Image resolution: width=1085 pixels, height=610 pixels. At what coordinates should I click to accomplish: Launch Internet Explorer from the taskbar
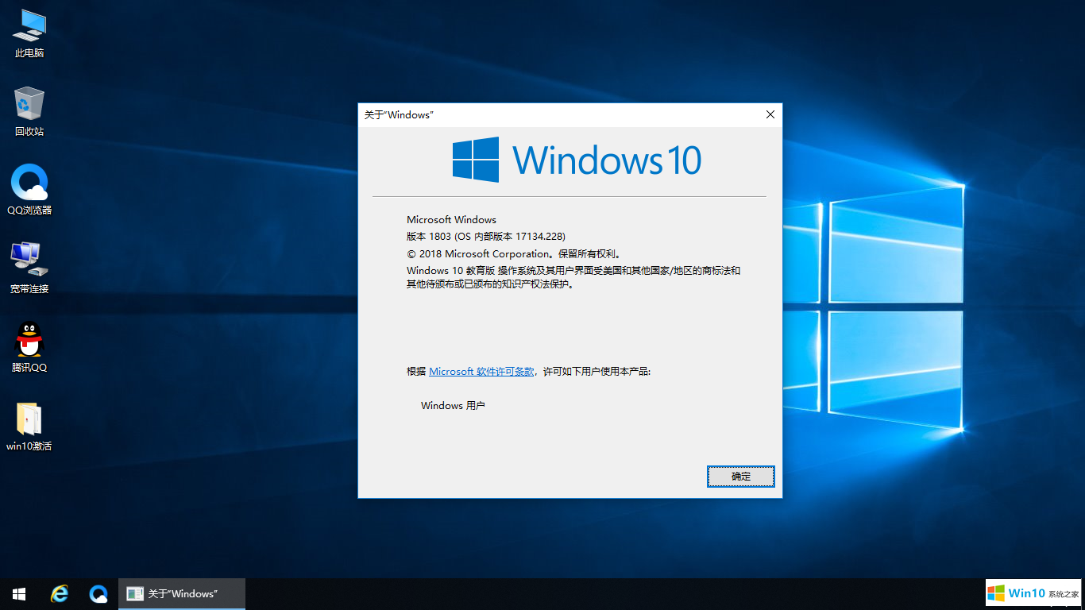click(x=60, y=594)
